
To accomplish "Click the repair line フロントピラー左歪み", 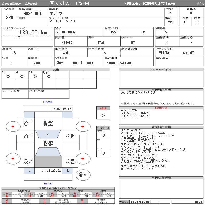I will (x=135, y=113).
